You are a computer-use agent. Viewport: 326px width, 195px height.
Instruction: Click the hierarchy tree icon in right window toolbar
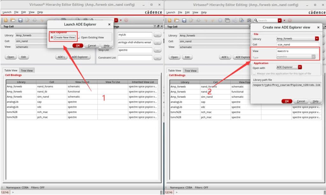coord(235,20)
